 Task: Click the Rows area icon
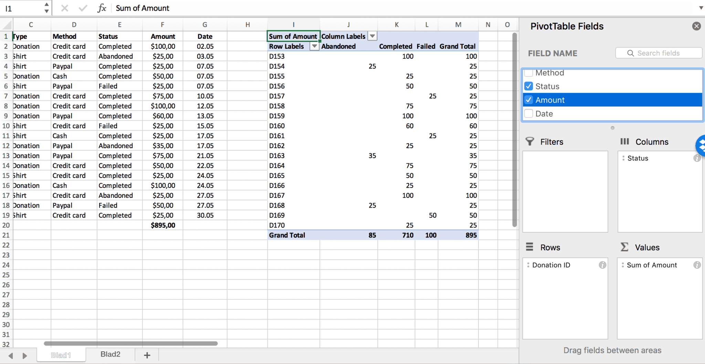tap(529, 247)
